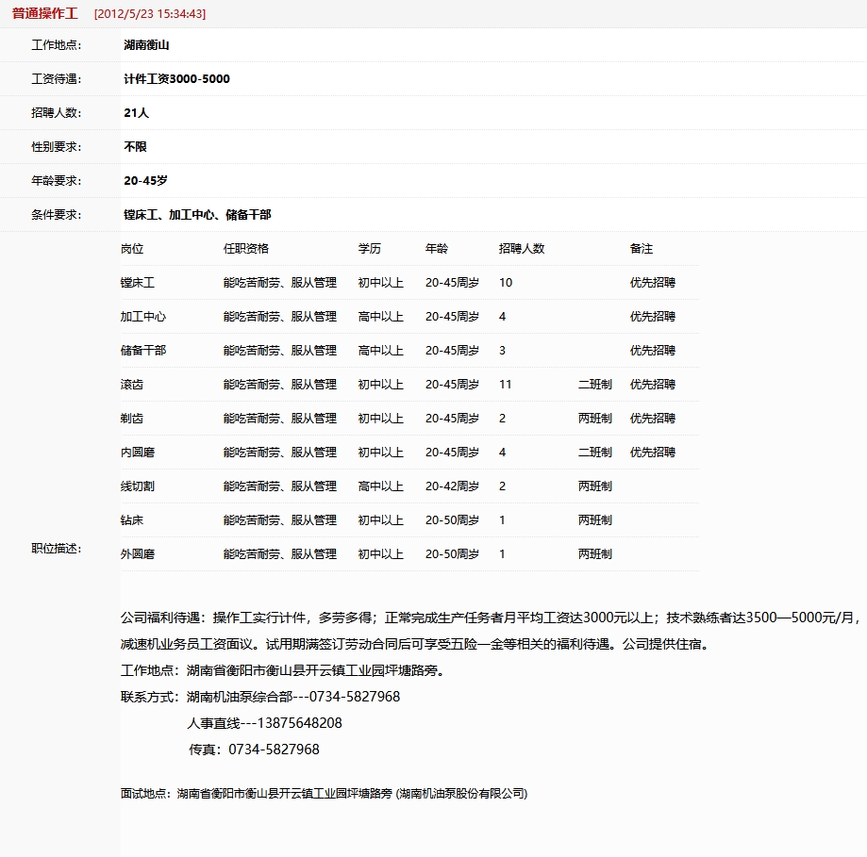Click the 20-42周岁 age cell
Screen dimensions: 867x857
pos(452,486)
